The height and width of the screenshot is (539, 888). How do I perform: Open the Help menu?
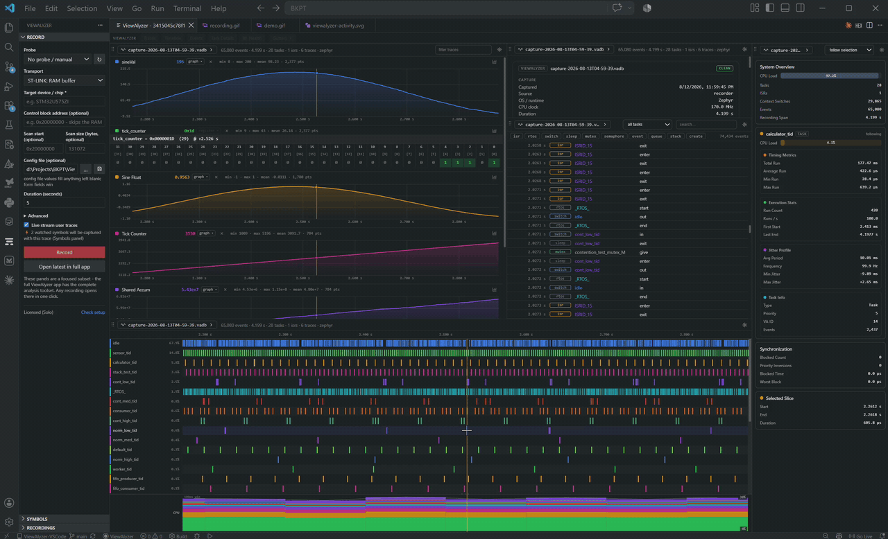[x=219, y=8]
